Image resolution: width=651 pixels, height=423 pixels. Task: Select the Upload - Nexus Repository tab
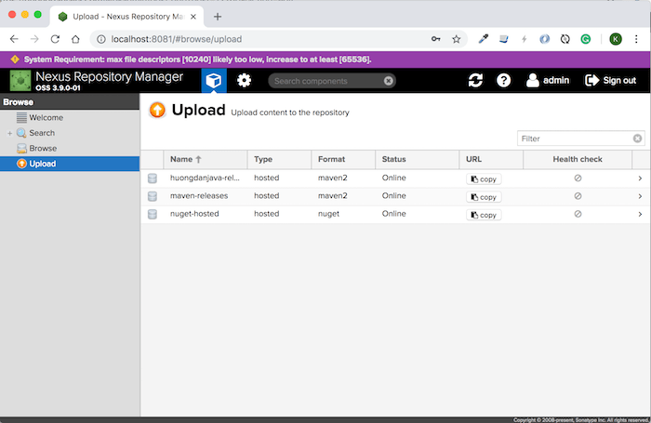click(126, 17)
